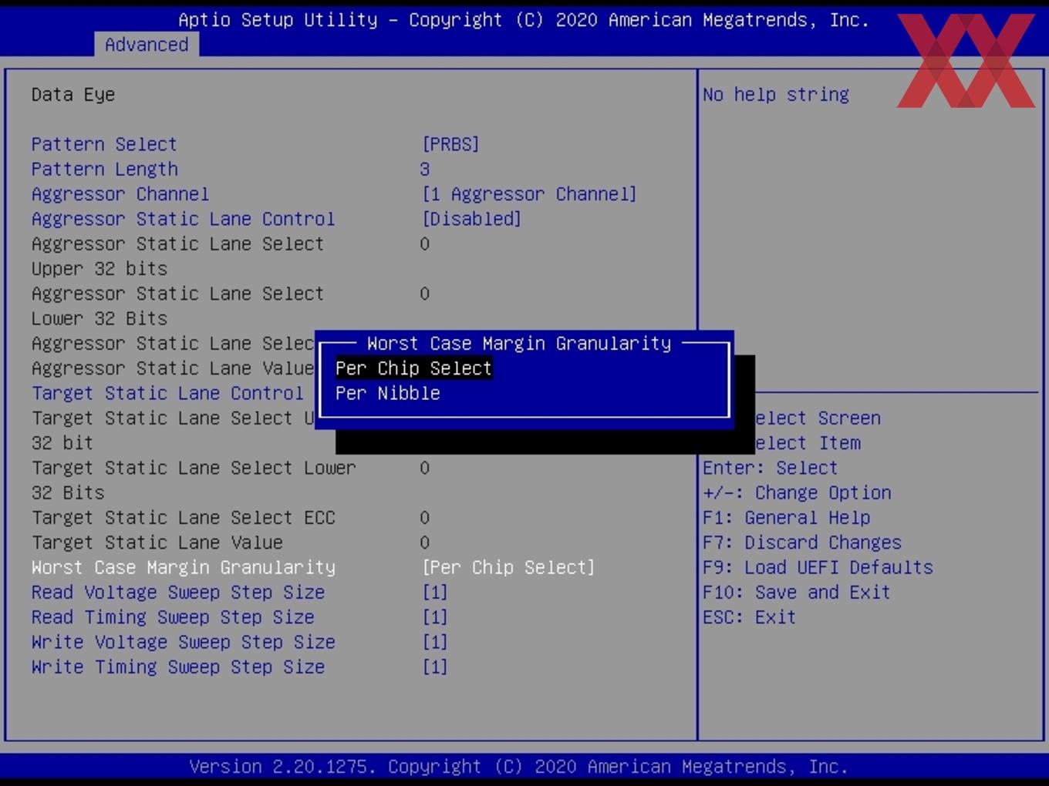
Task: Select Aggressor Static Lane Control setting
Action: tap(183, 219)
